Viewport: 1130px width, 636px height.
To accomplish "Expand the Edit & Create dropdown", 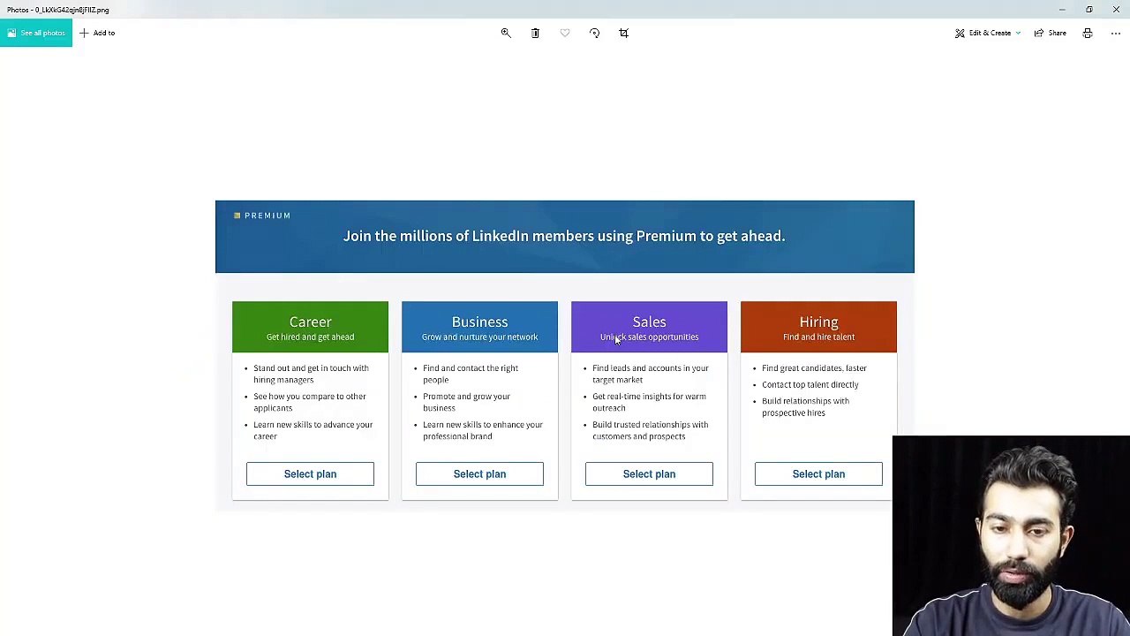I will point(988,33).
